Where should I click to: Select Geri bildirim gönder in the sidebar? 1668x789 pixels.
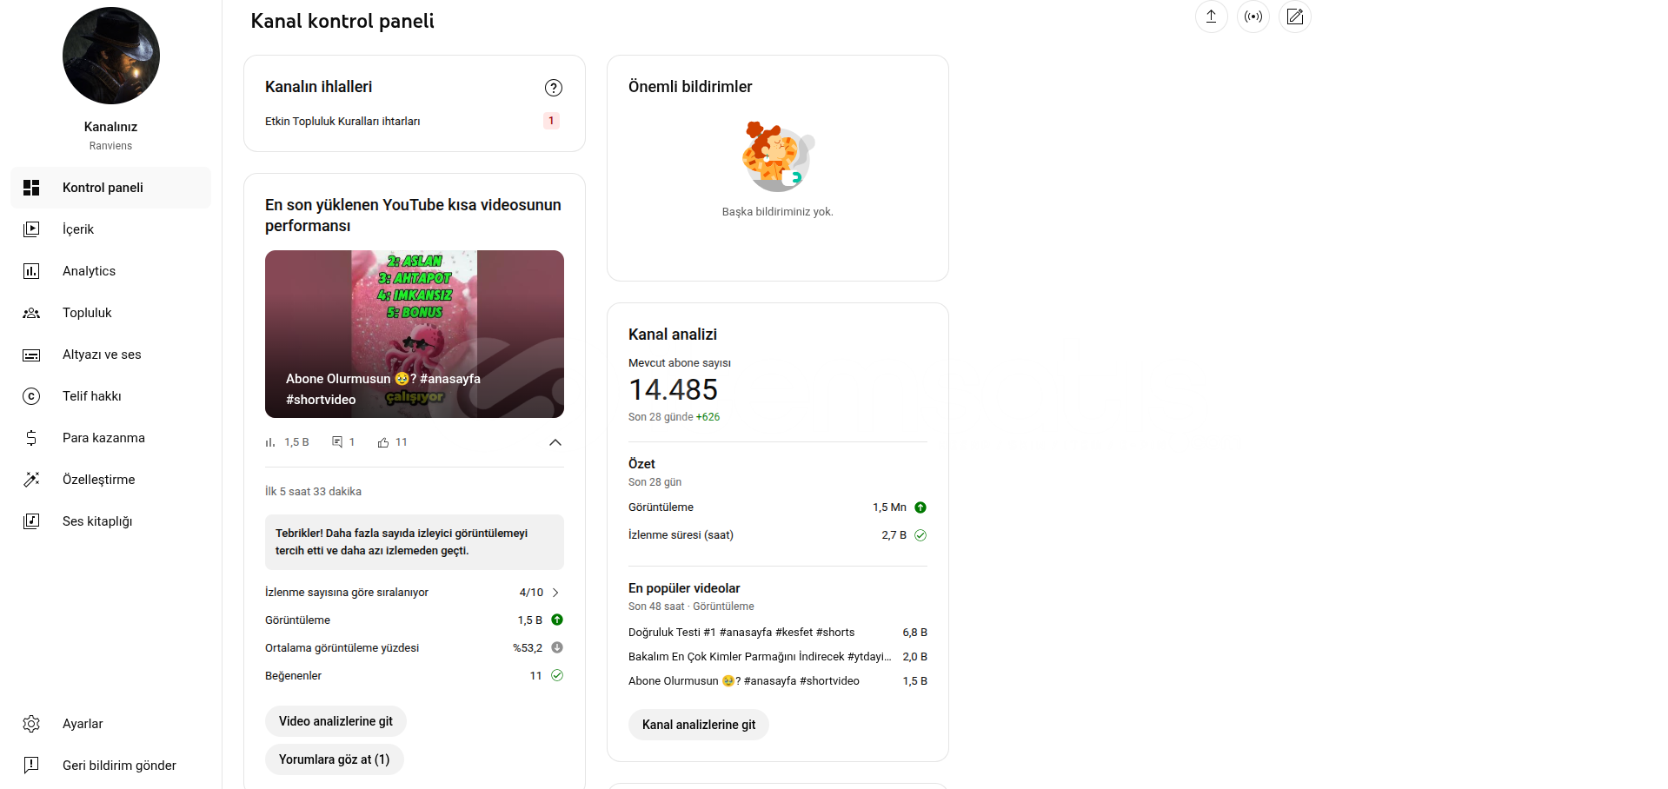coord(110,766)
